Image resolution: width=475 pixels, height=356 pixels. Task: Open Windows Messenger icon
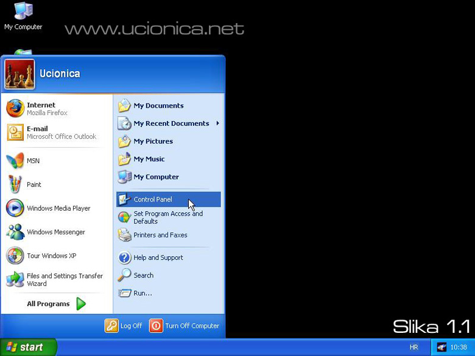pos(15,232)
